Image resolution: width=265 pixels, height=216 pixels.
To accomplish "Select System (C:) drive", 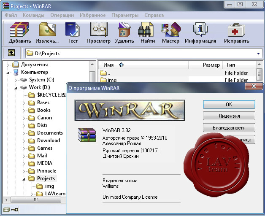I will click(42, 80).
